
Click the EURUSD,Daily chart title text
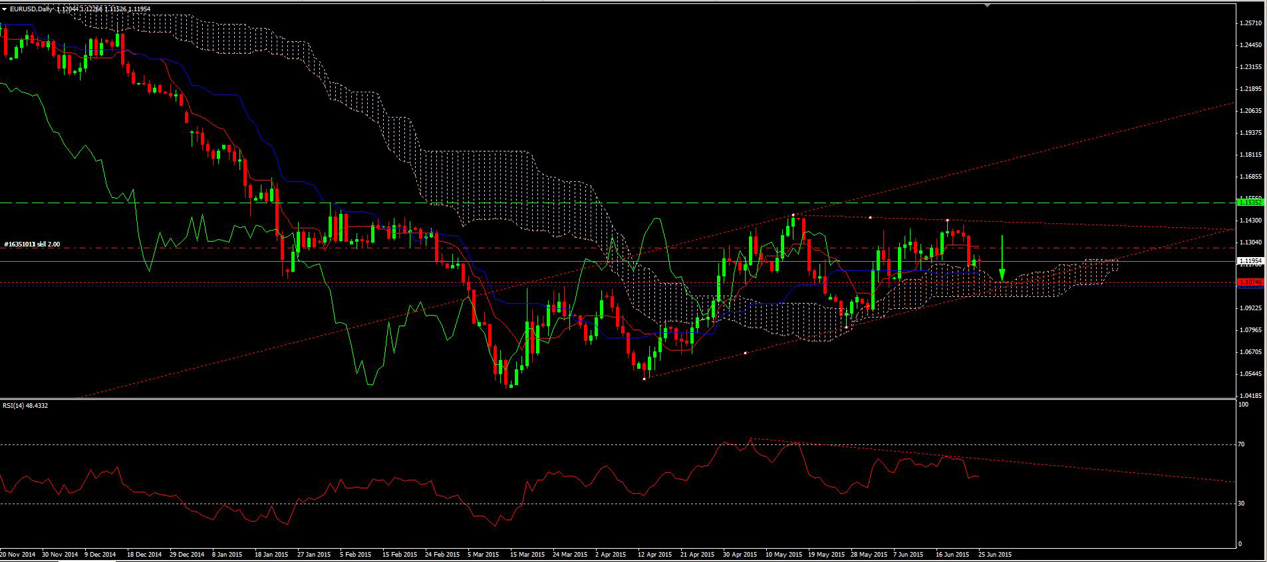coord(31,9)
